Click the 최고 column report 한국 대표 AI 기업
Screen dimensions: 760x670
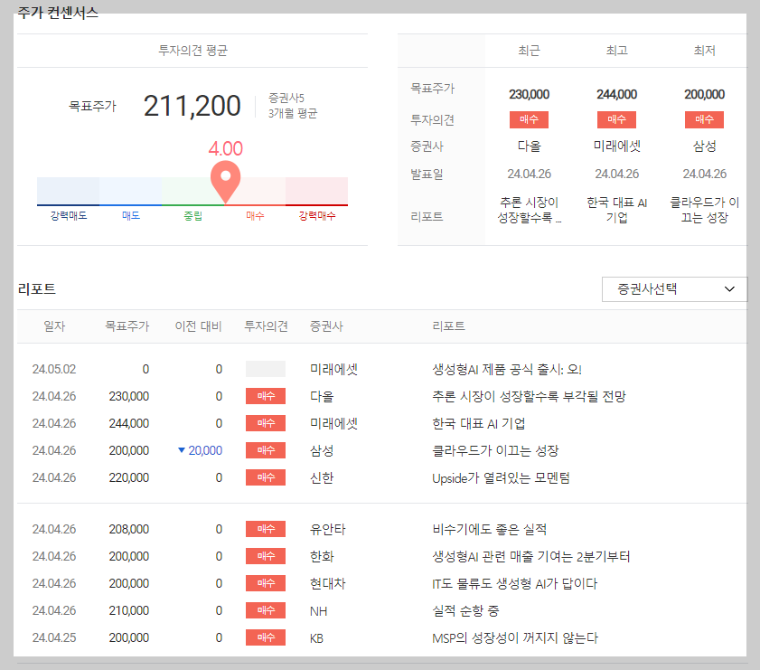(x=616, y=210)
